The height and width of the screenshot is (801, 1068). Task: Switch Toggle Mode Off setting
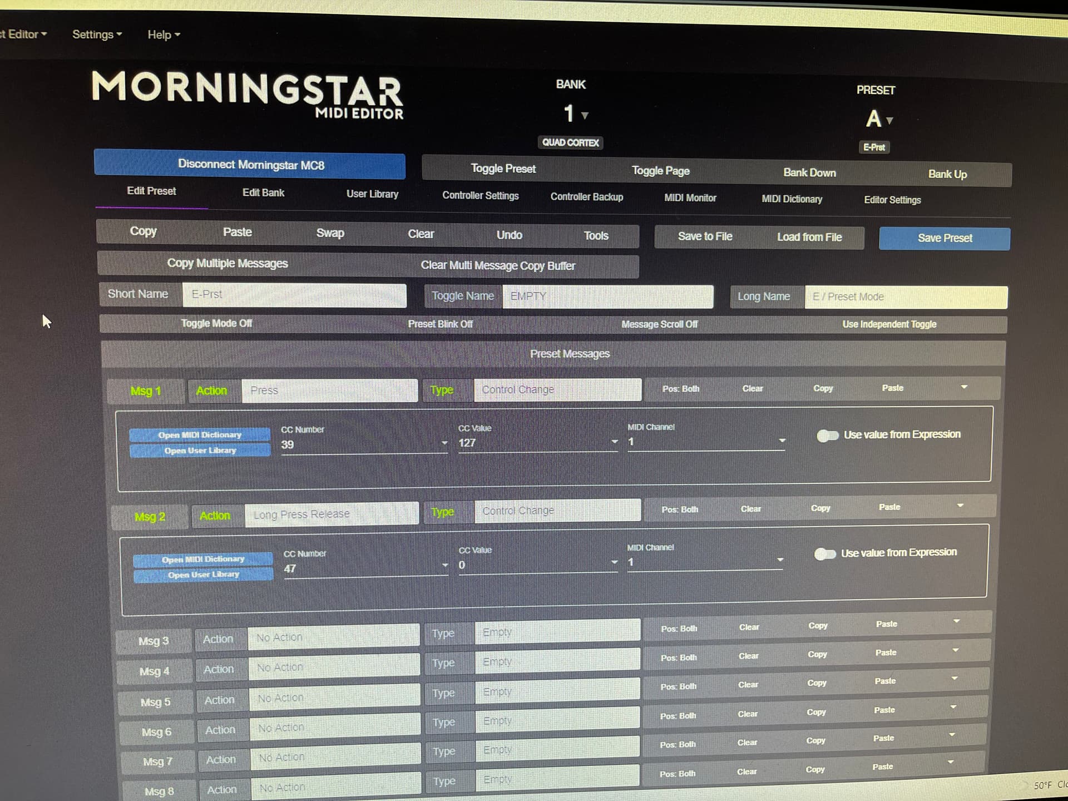[216, 324]
